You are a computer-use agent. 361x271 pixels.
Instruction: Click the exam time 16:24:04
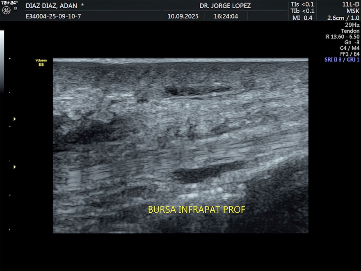click(225, 16)
